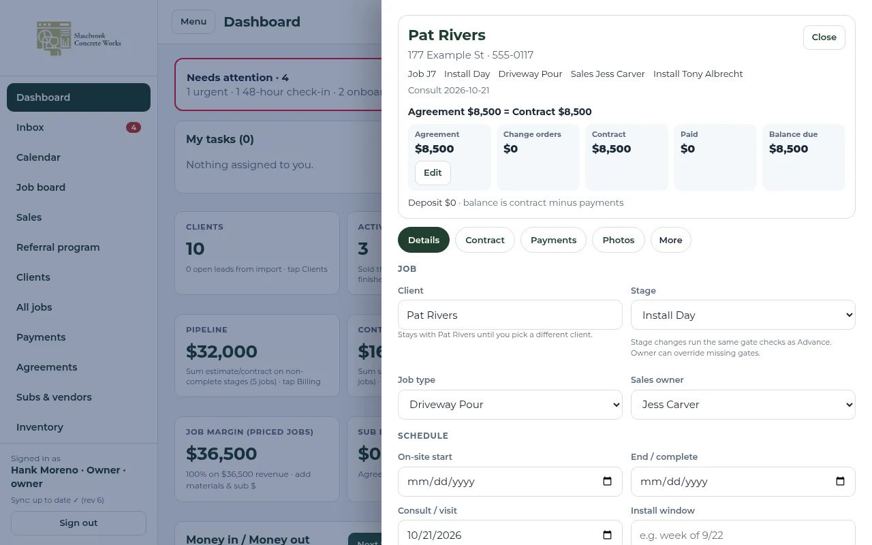Image resolution: width=872 pixels, height=545 pixels.
Task: Click the 'Sync: up to date' status text
Action: pos(57,500)
